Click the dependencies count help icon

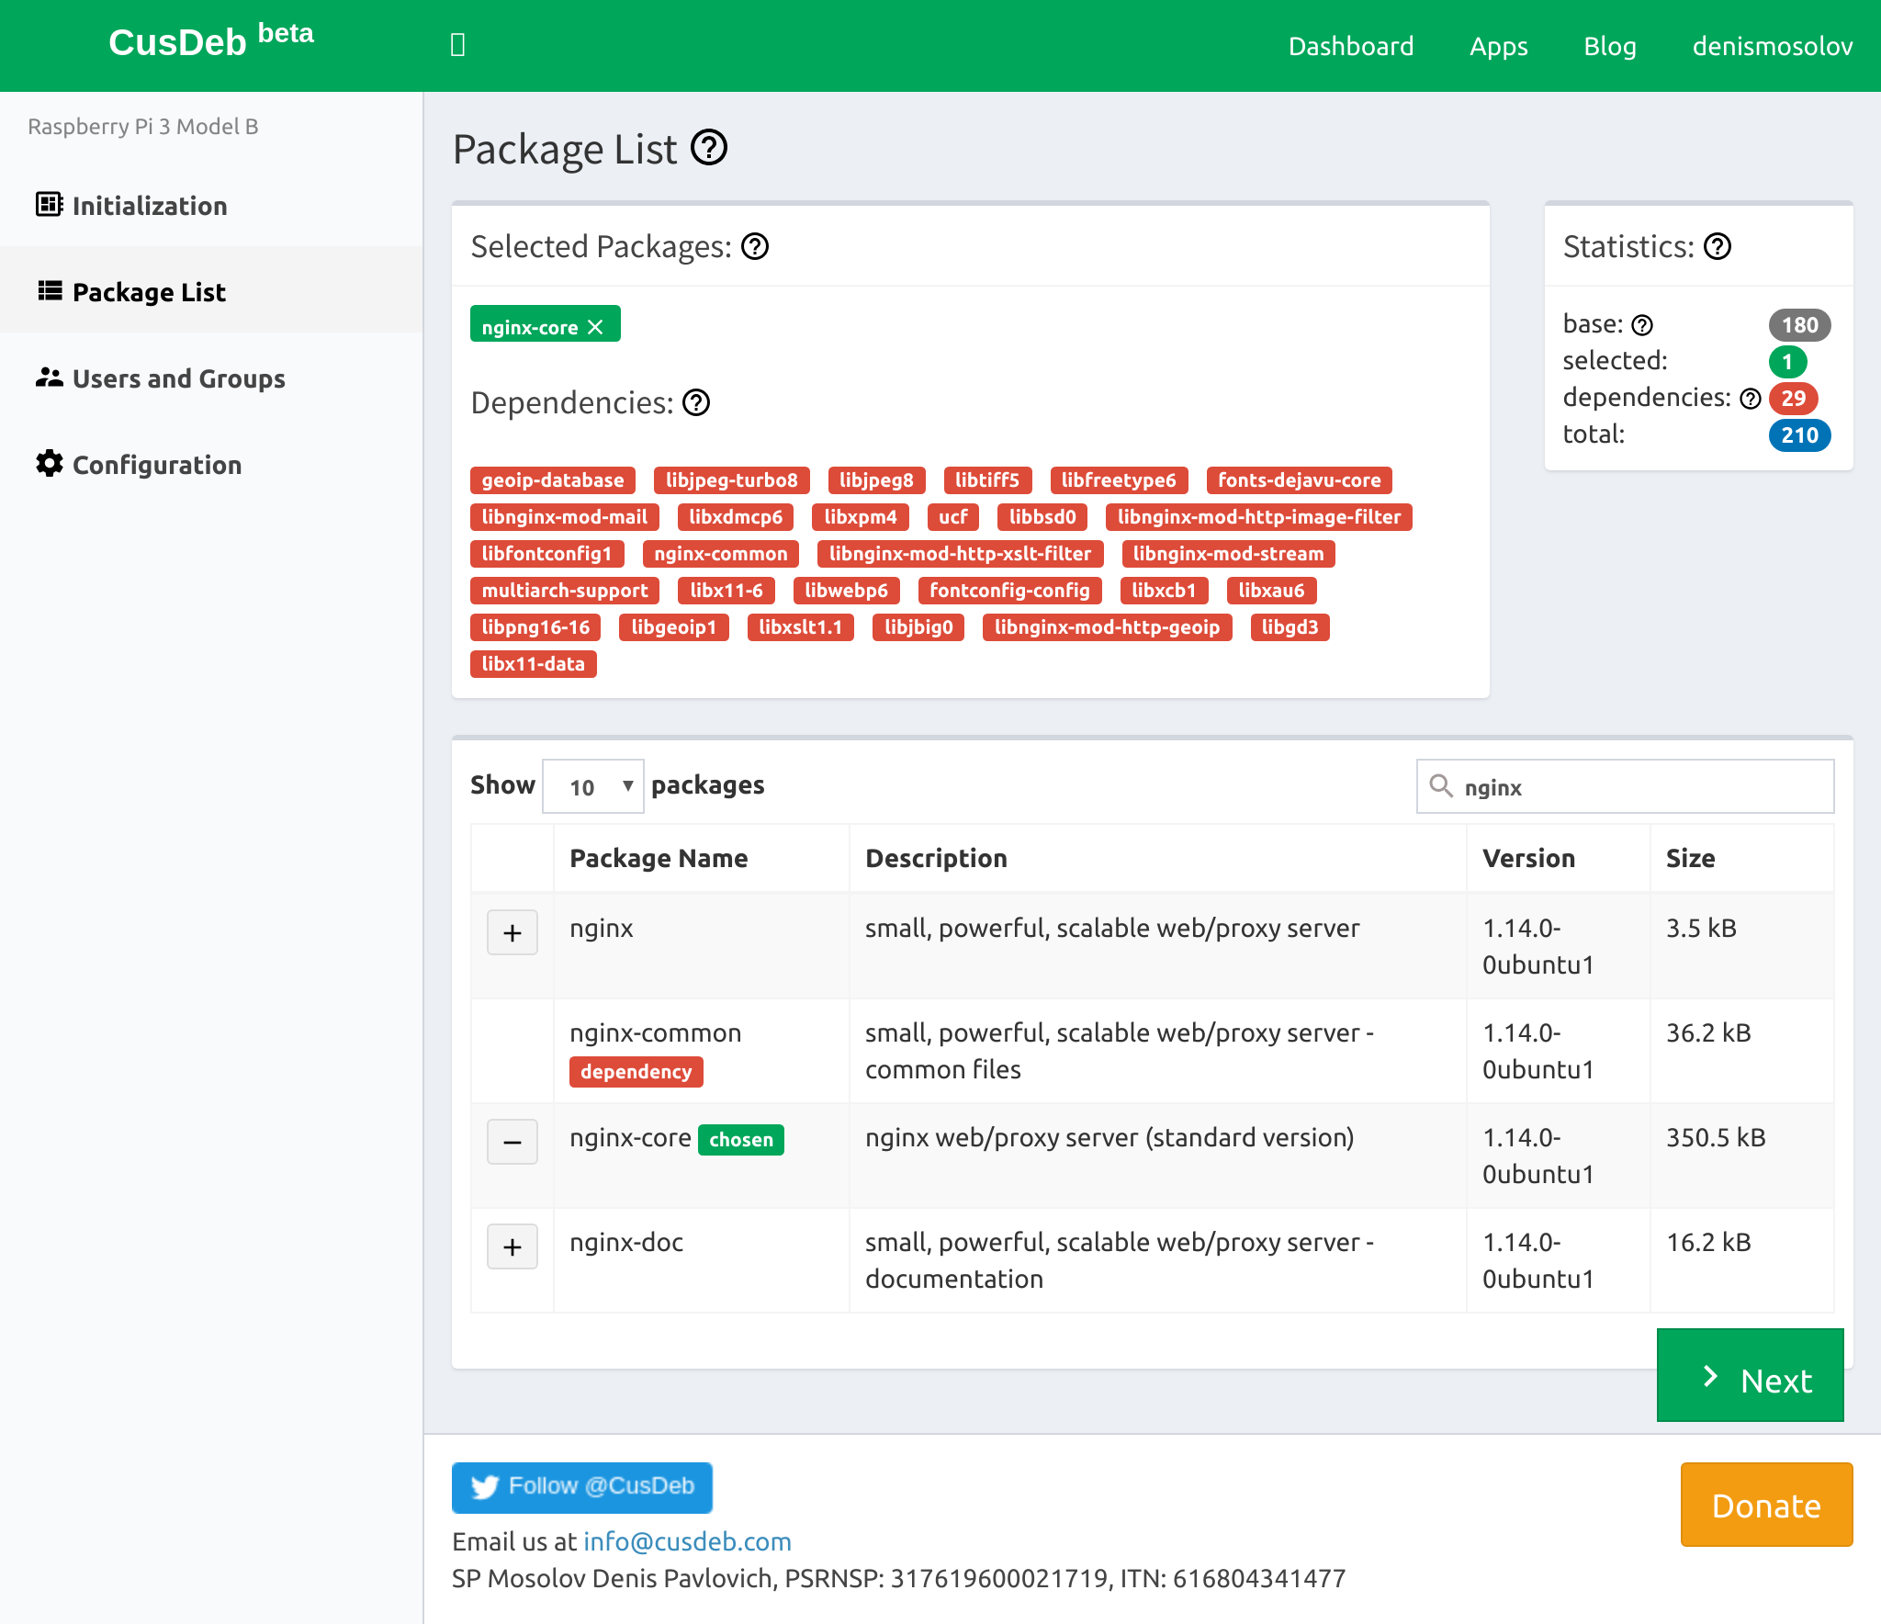[x=1751, y=399]
